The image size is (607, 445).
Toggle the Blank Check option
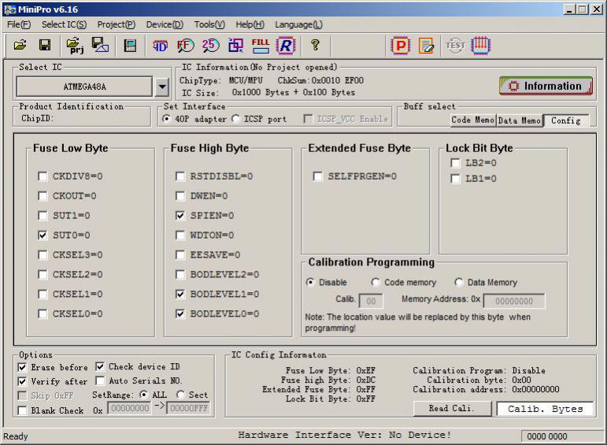[x=22, y=410]
